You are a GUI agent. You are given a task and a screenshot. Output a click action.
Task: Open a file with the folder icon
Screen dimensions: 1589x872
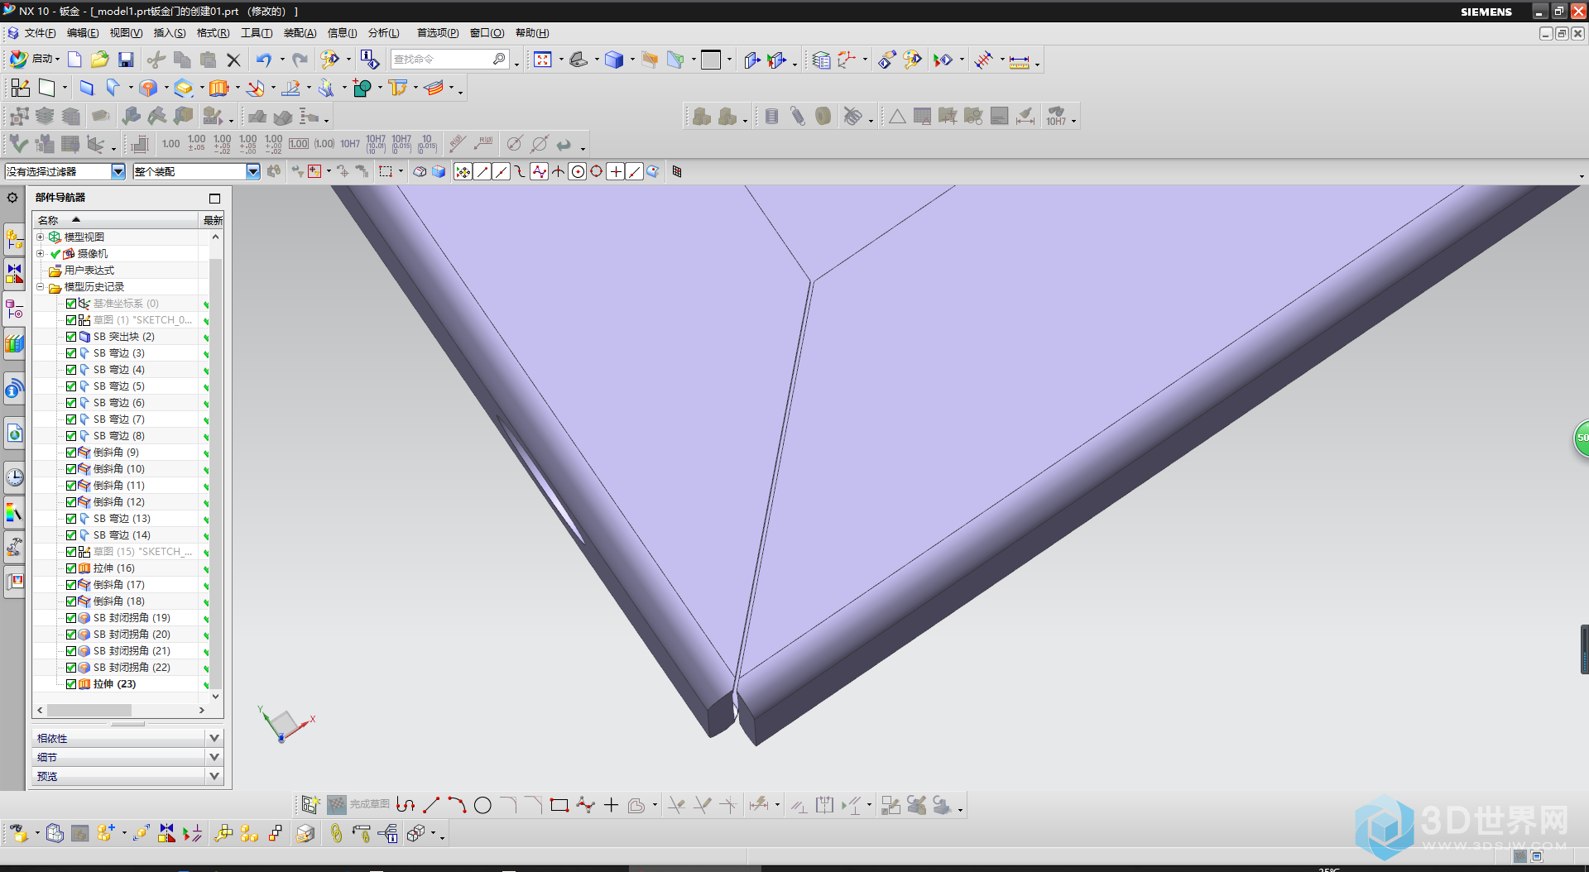pyautogui.click(x=100, y=60)
